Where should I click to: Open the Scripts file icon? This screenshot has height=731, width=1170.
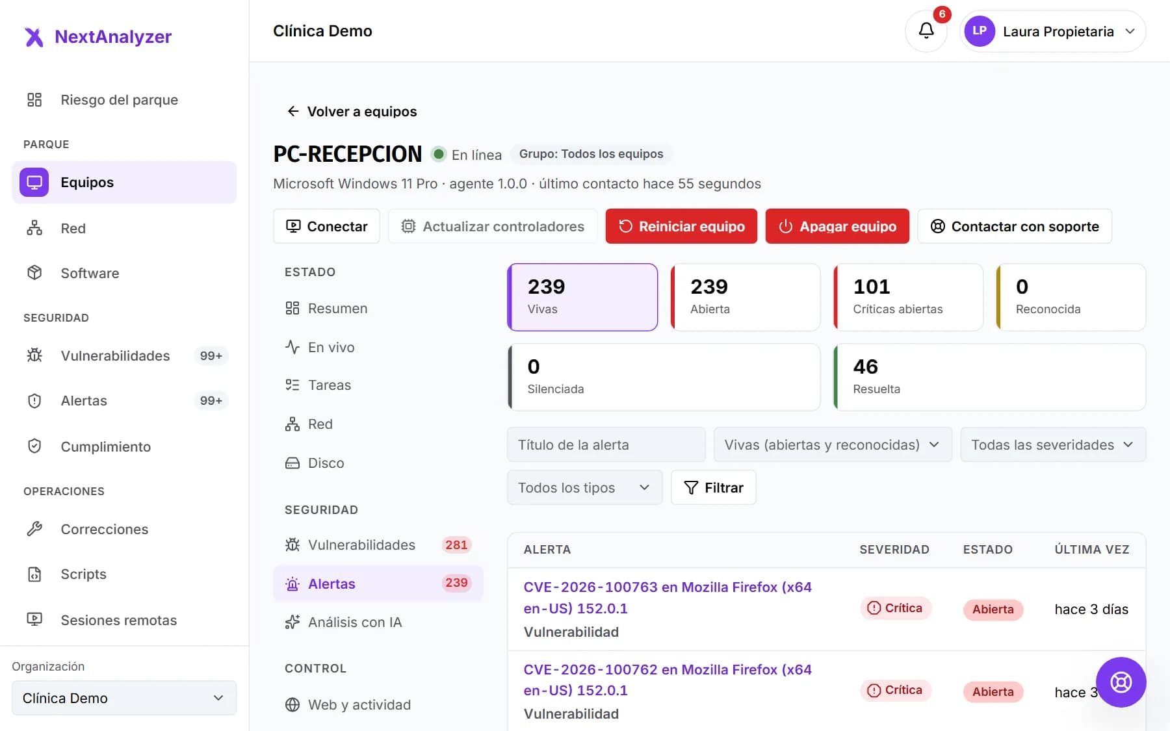click(34, 574)
